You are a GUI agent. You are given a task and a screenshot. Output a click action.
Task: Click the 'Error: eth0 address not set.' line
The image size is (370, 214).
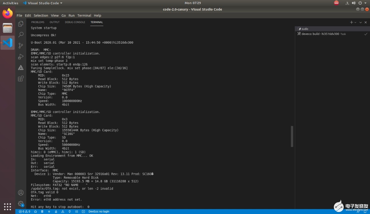(56, 199)
